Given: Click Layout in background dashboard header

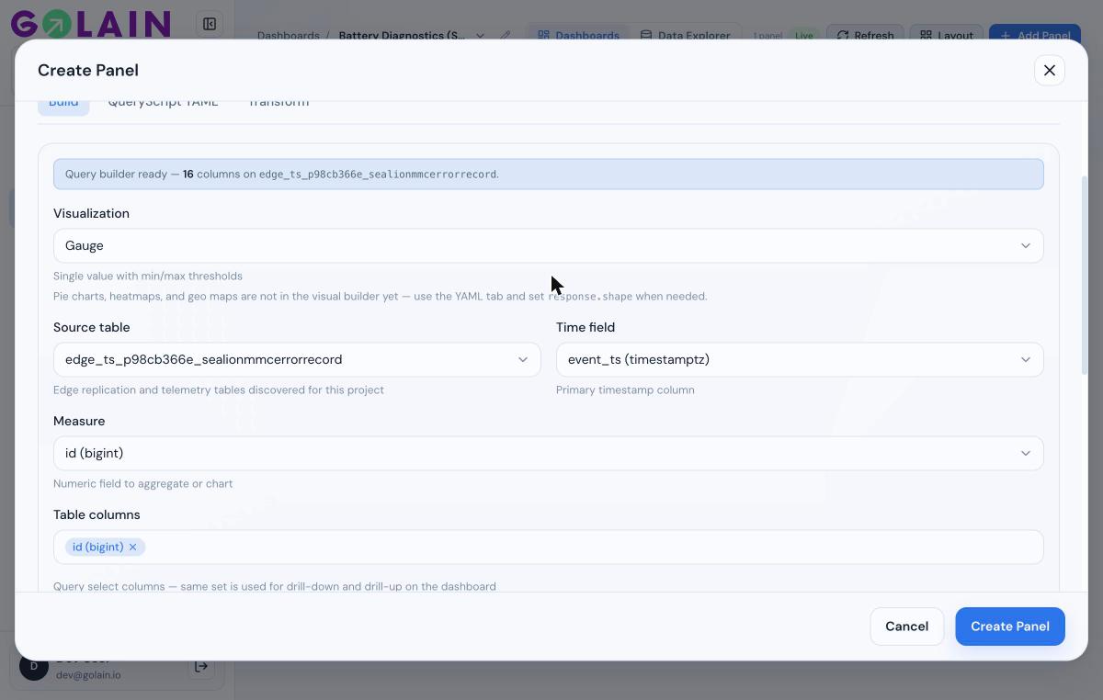Looking at the screenshot, I should [947, 36].
